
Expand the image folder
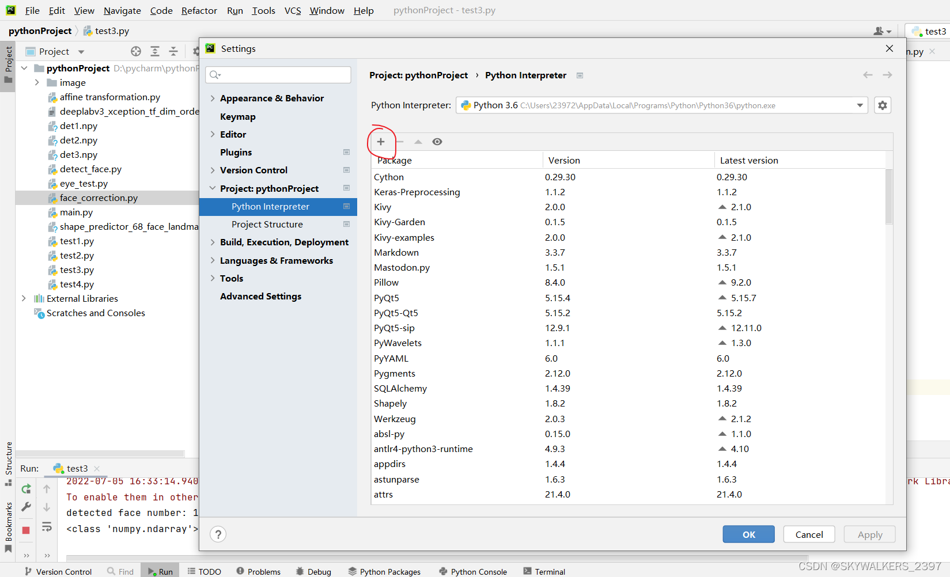point(37,82)
